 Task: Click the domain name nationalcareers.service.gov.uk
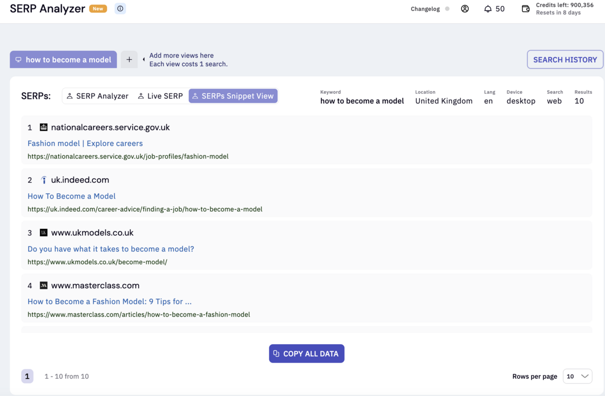[110, 127]
